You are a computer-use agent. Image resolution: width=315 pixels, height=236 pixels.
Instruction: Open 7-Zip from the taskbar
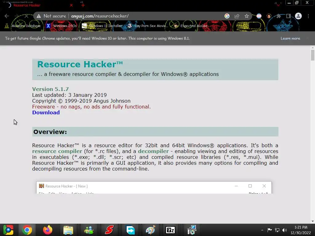pos(170,230)
